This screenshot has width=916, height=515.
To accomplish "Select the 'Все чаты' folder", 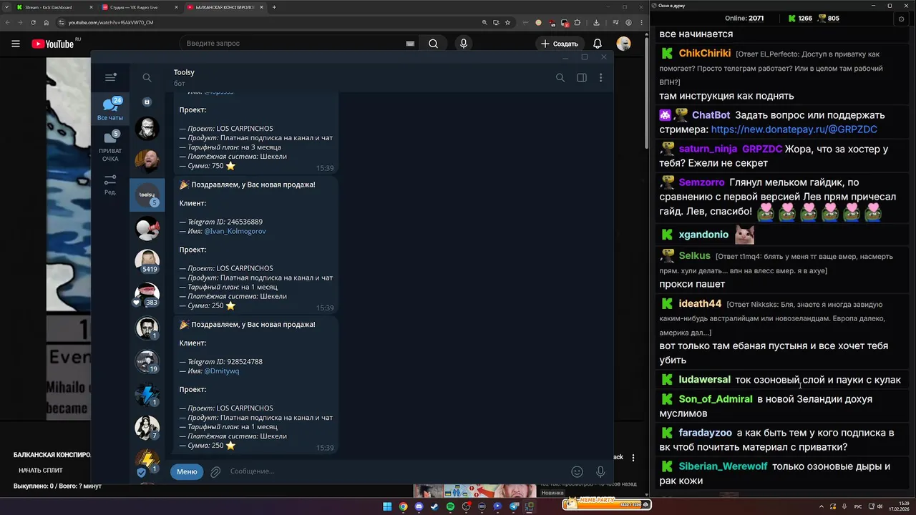I will (x=110, y=109).
